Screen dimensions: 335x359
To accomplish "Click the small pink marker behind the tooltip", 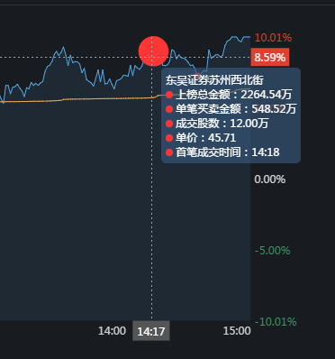I will pyautogui.click(x=197, y=76).
